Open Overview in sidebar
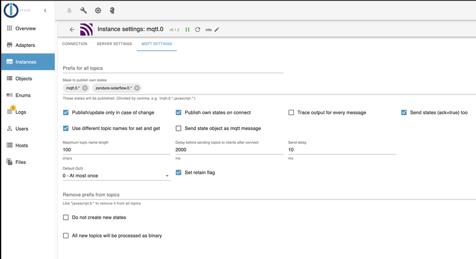The width and height of the screenshot is (476, 259). 28,29
